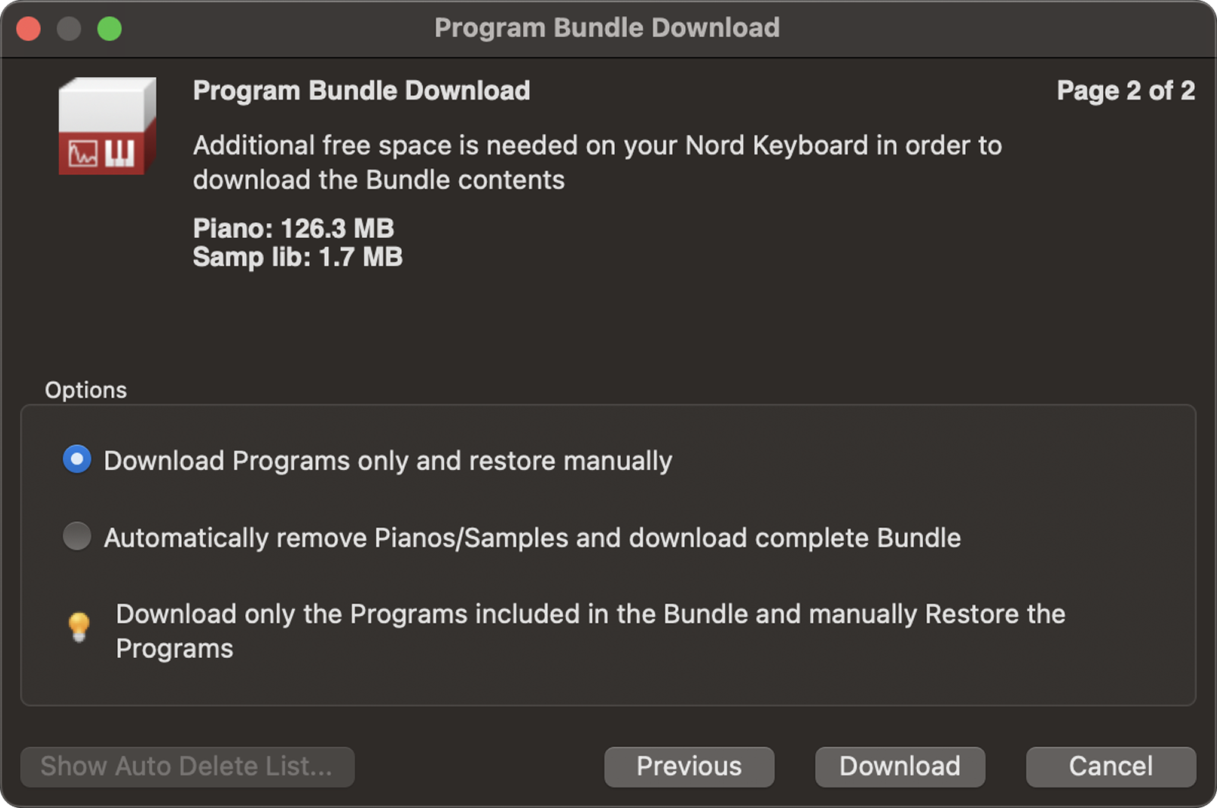The width and height of the screenshot is (1217, 808).
Task: Click the Additional free space needed message
Action: [597, 162]
